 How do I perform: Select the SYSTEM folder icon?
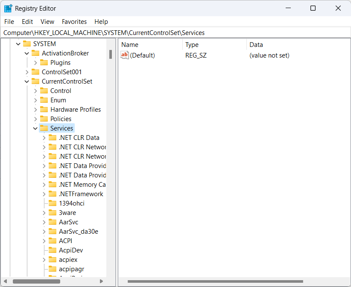27,44
